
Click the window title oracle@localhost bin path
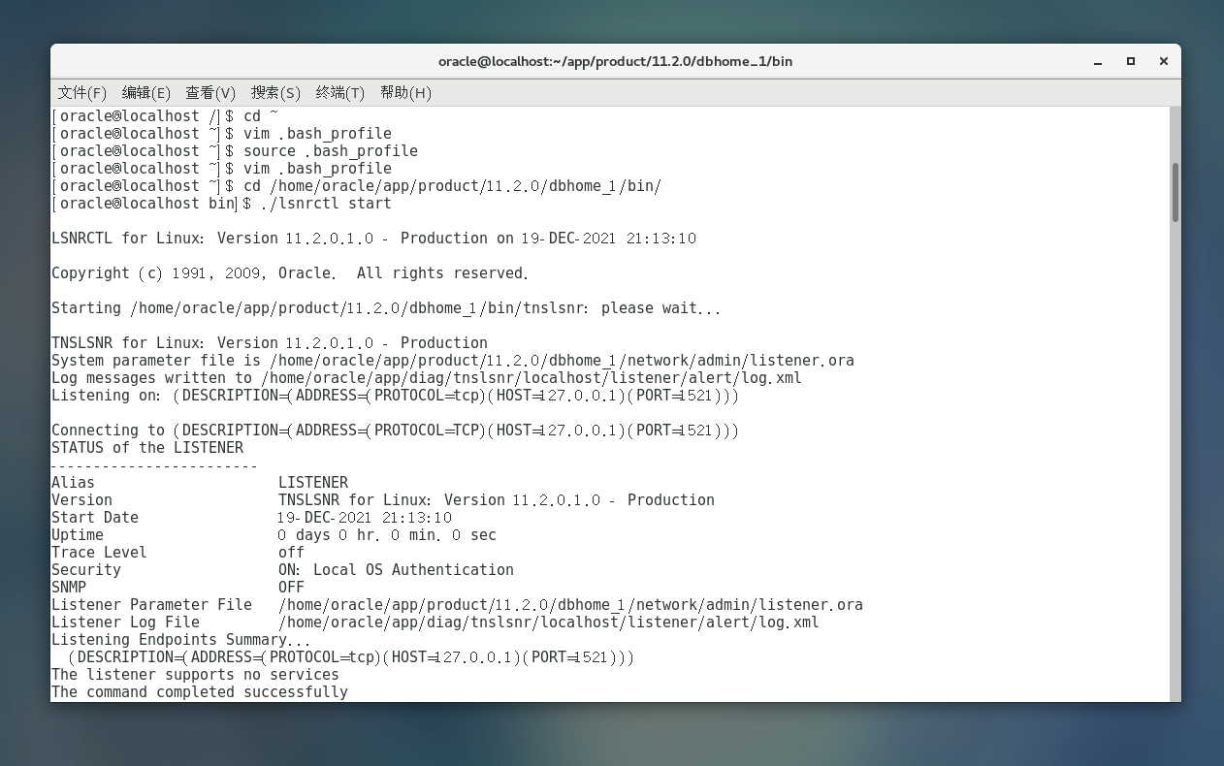[615, 61]
